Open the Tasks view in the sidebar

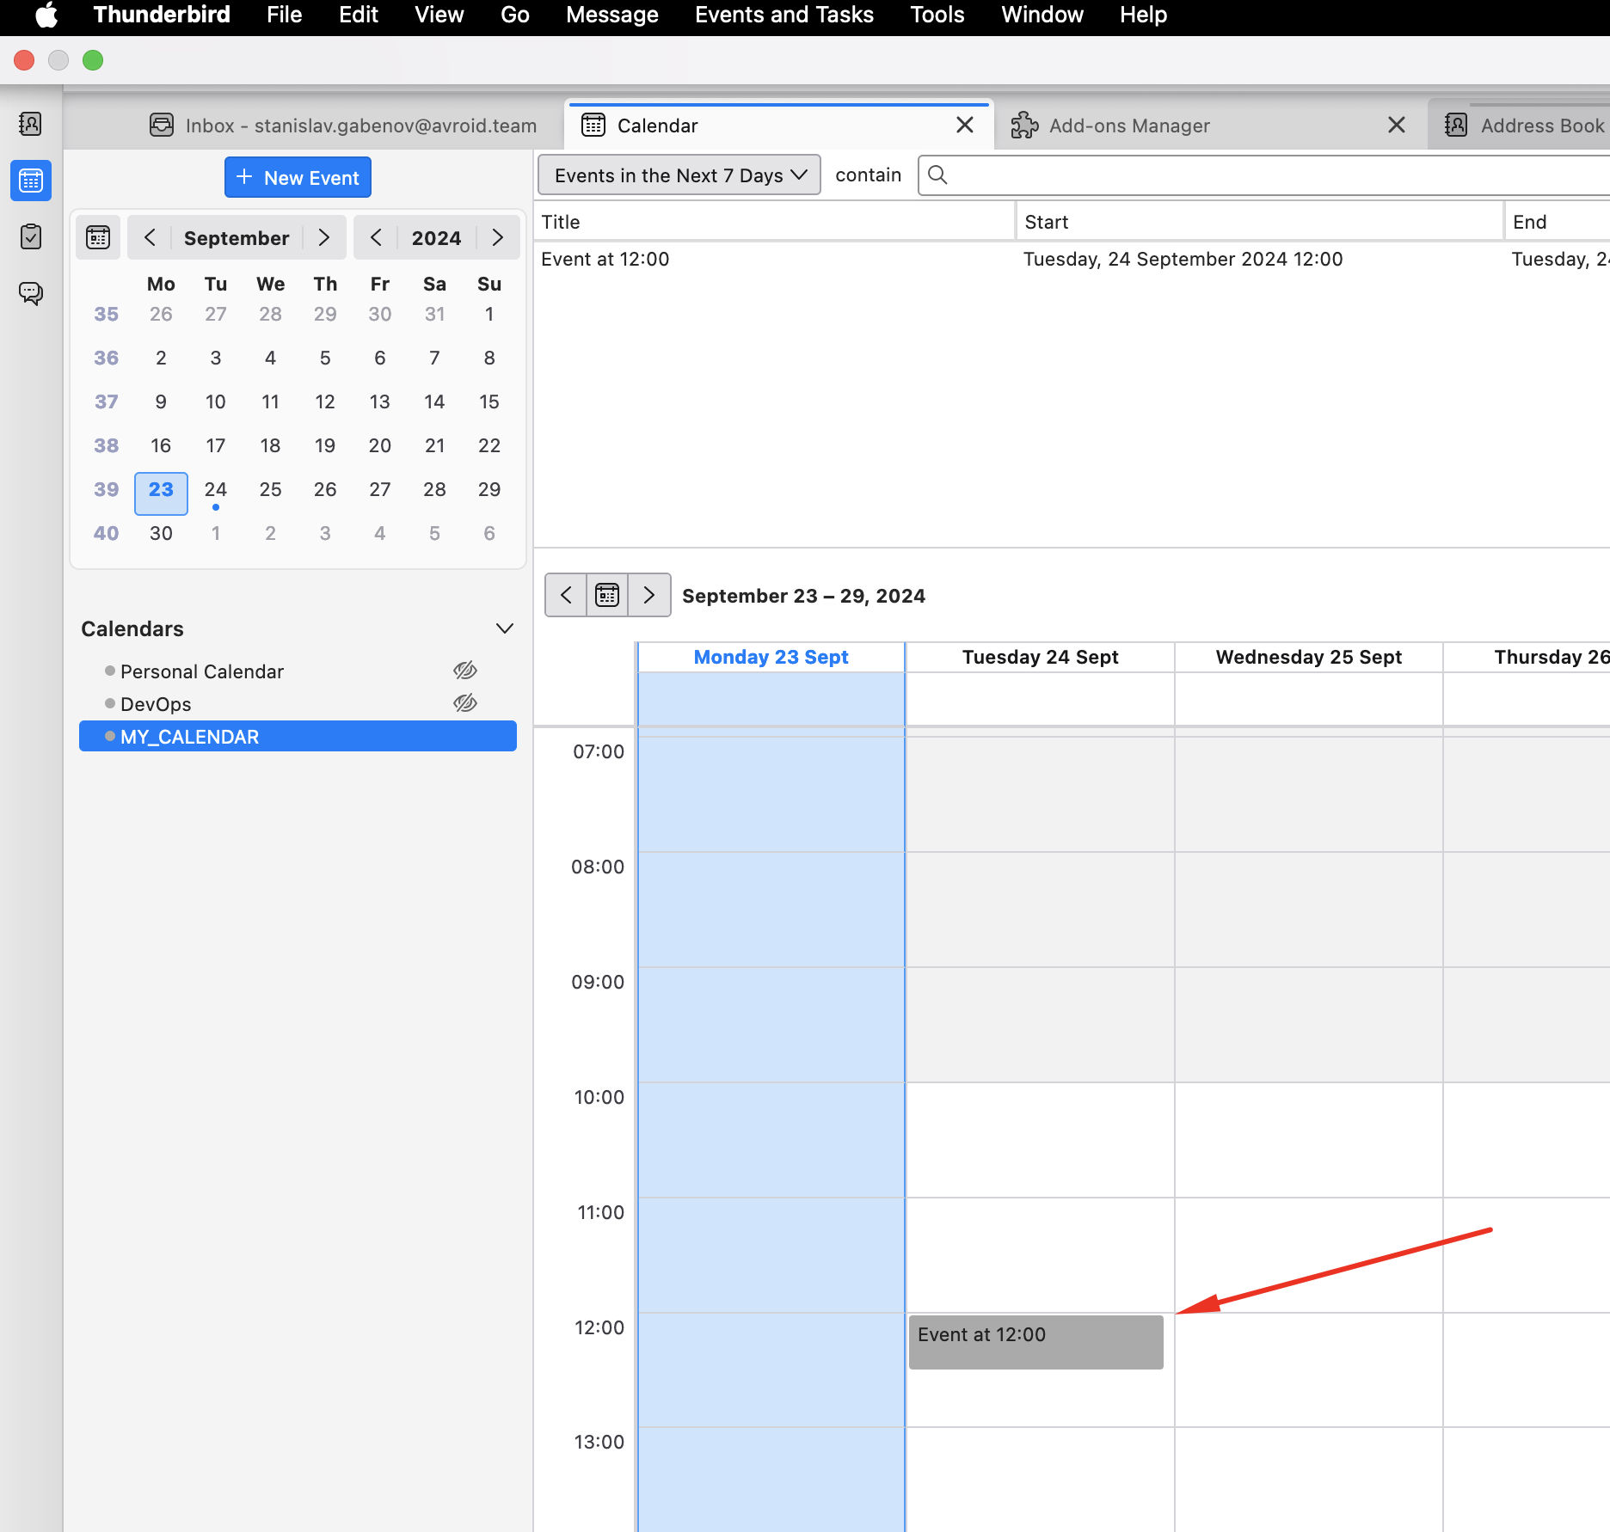pyautogui.click(x=31, y=236)
